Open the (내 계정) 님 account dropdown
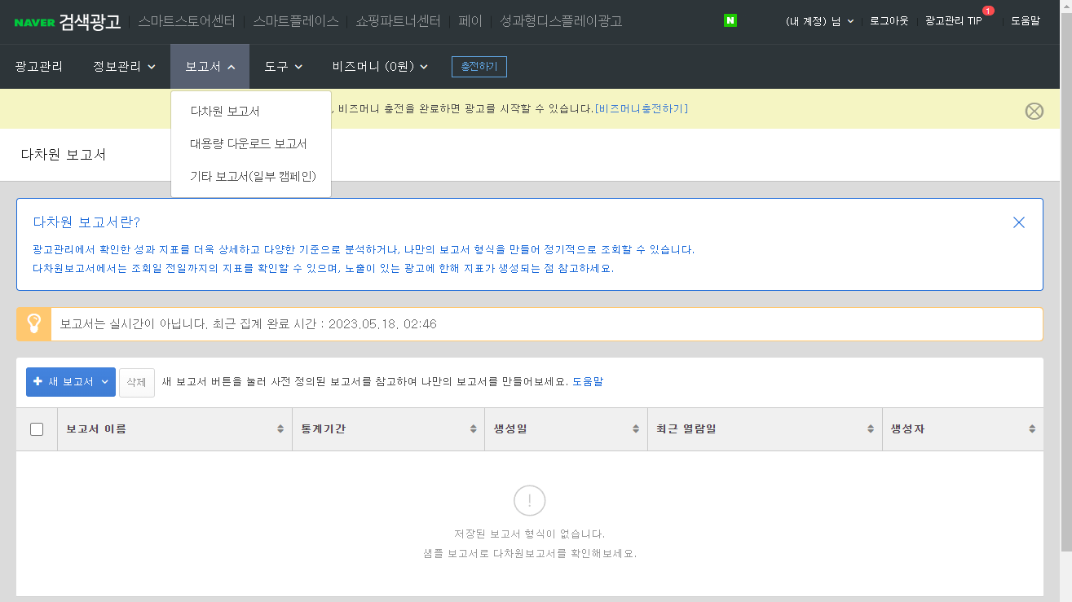The height and width of the screenshot is (602, 1072). (x=819, y=21)
